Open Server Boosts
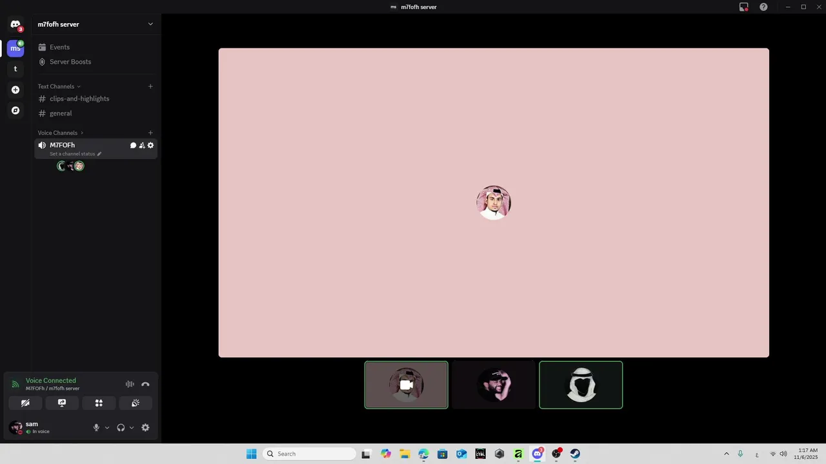The height and width of the screenshot is (464, 826). pyautogui.click(x=96, y=62)
